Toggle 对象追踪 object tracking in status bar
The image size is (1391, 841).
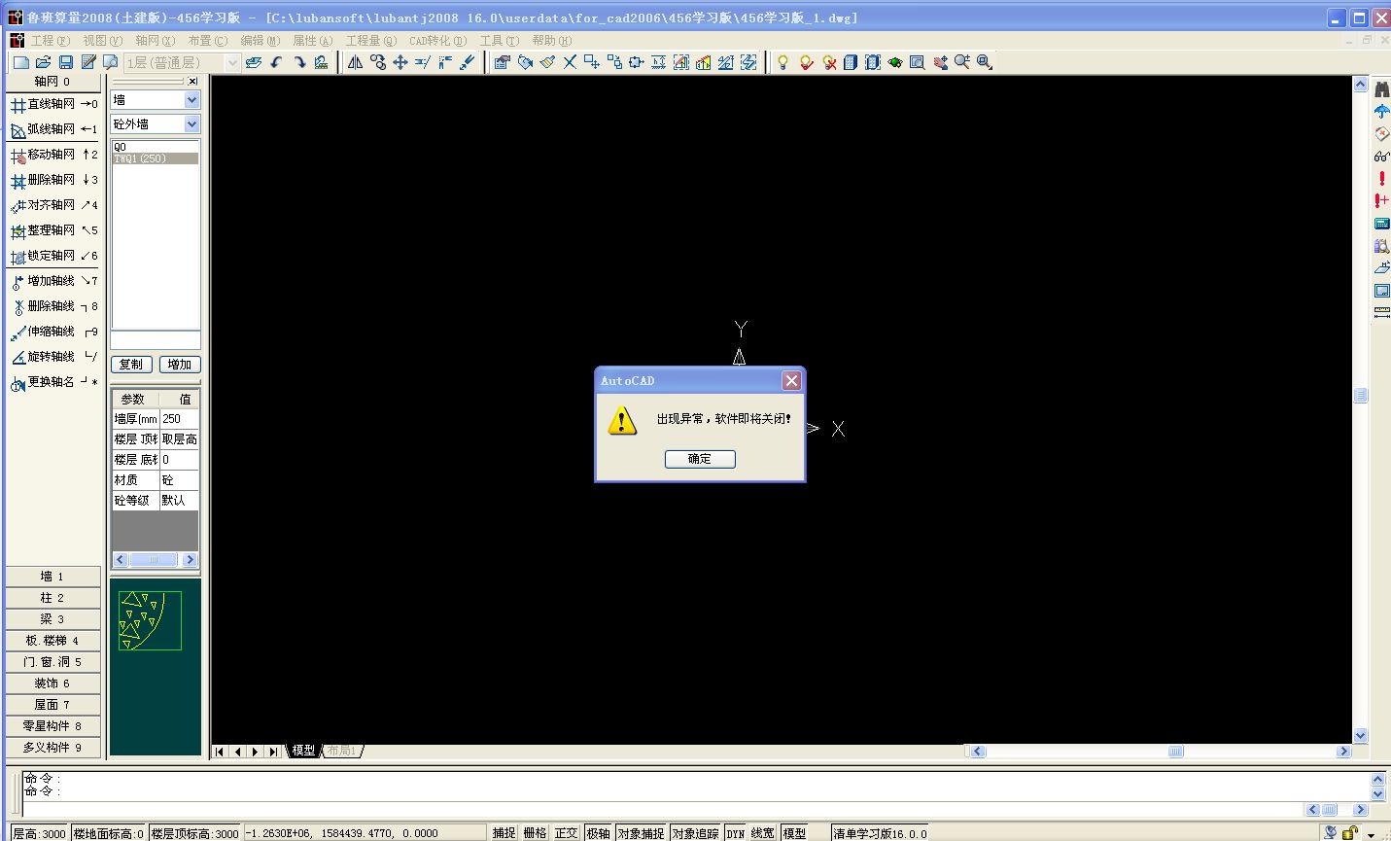[695, 833]
